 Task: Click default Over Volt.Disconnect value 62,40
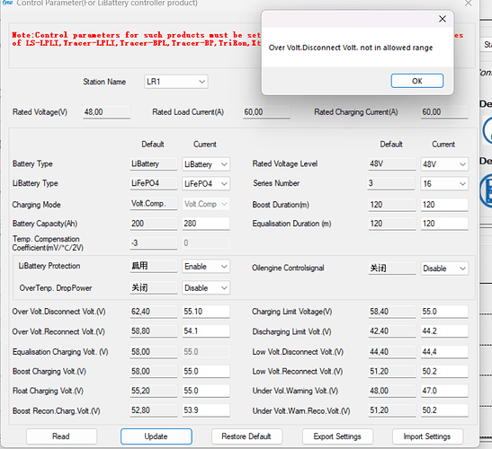pos(154,312)
